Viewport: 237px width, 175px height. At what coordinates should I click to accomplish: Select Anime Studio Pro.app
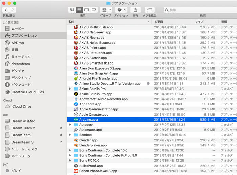152,94
